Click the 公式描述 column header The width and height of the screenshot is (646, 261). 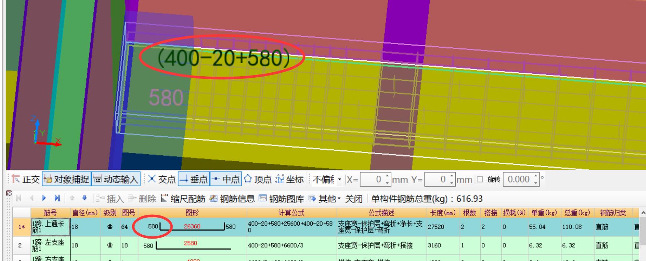pyautogui.click(x=381, y=213)
